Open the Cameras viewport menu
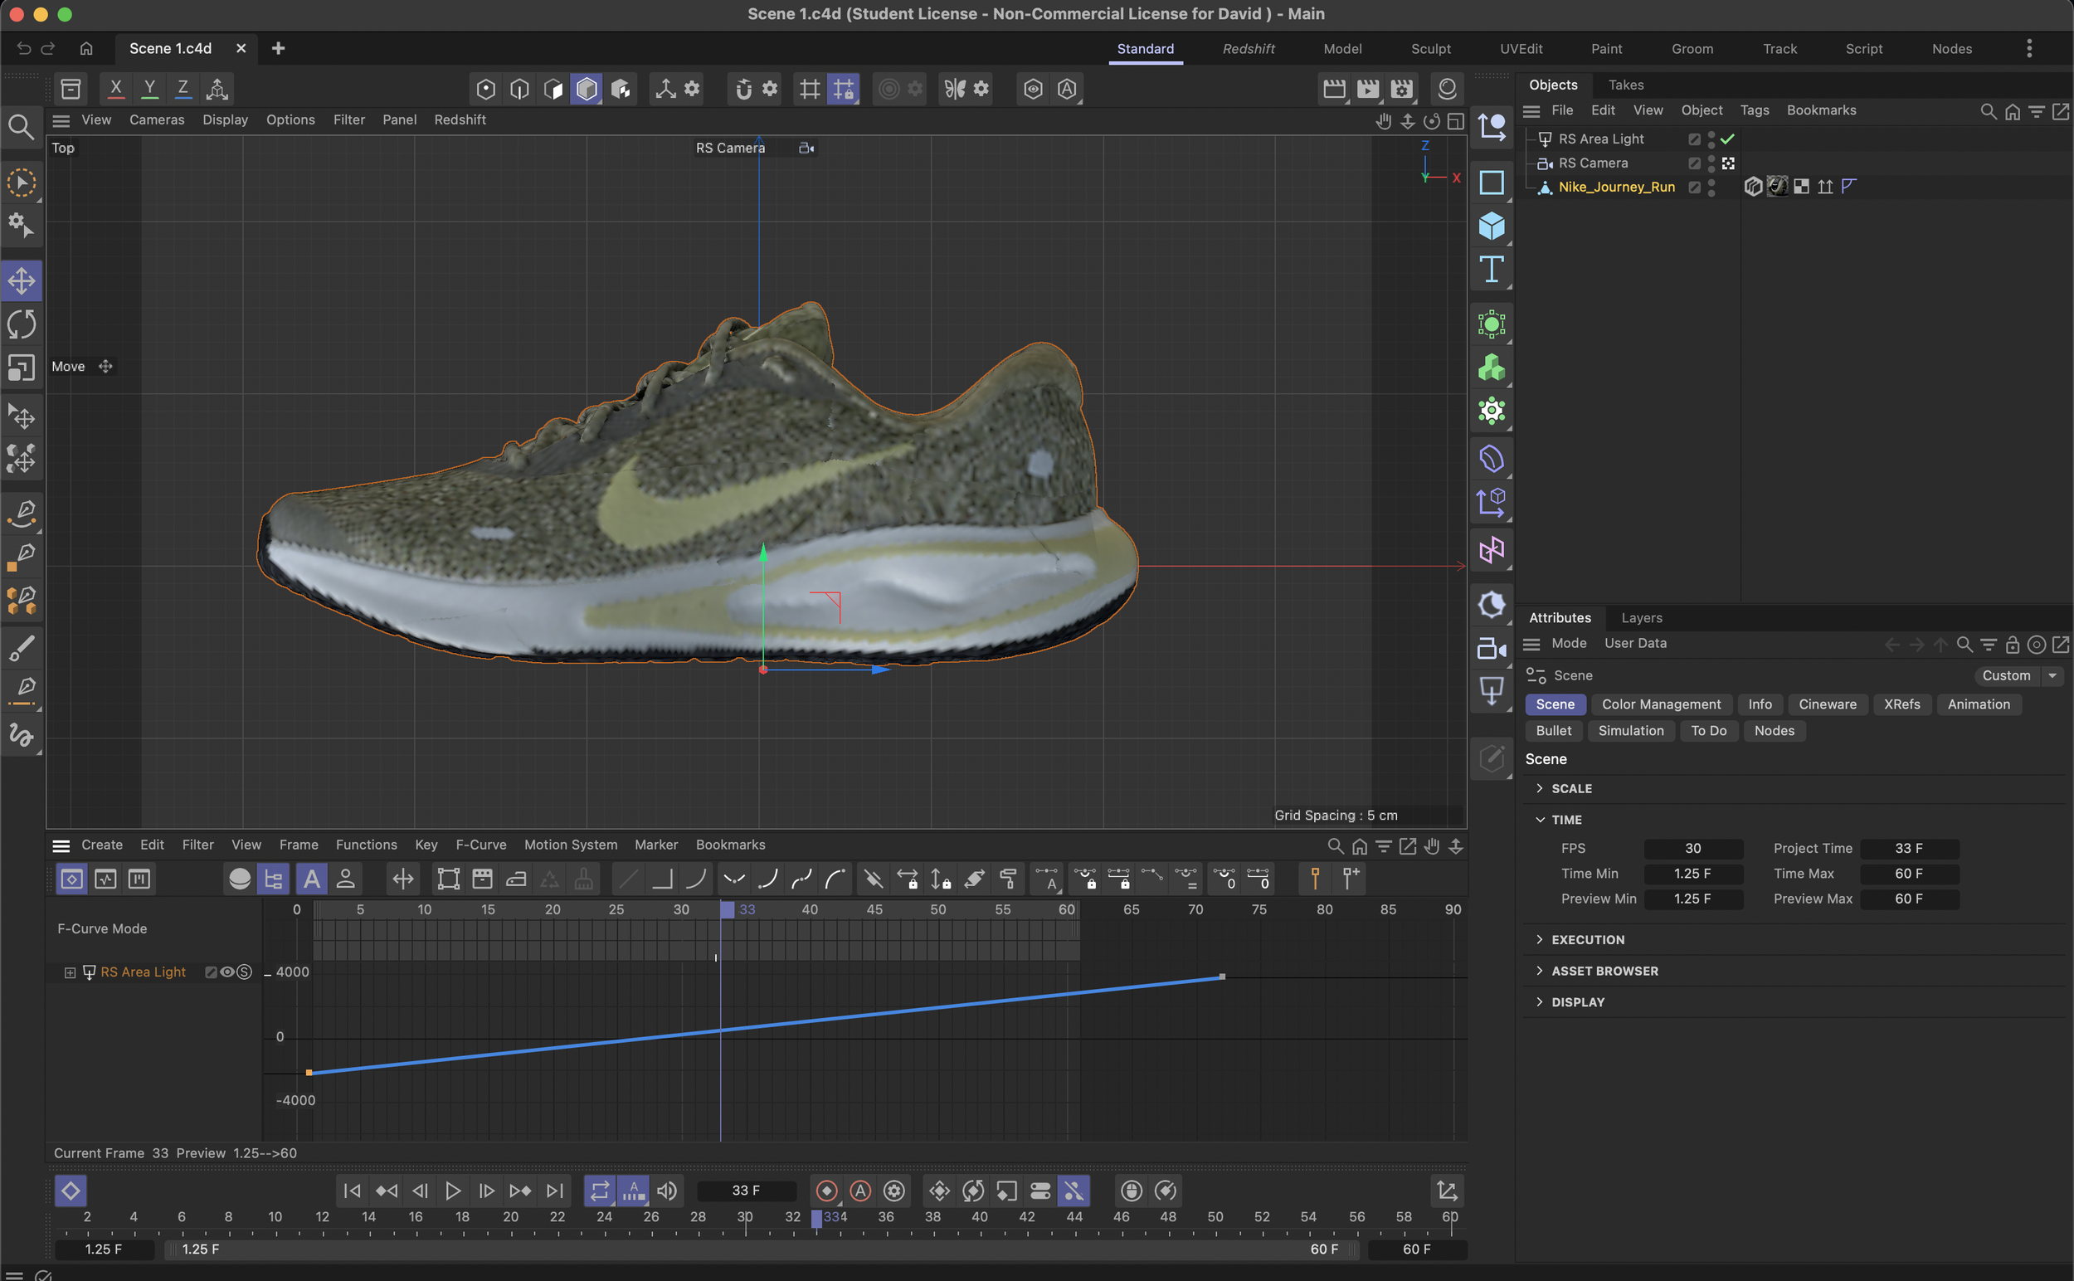The height and width of the screenshot is (1281, 2074). (x=157, y=120)
